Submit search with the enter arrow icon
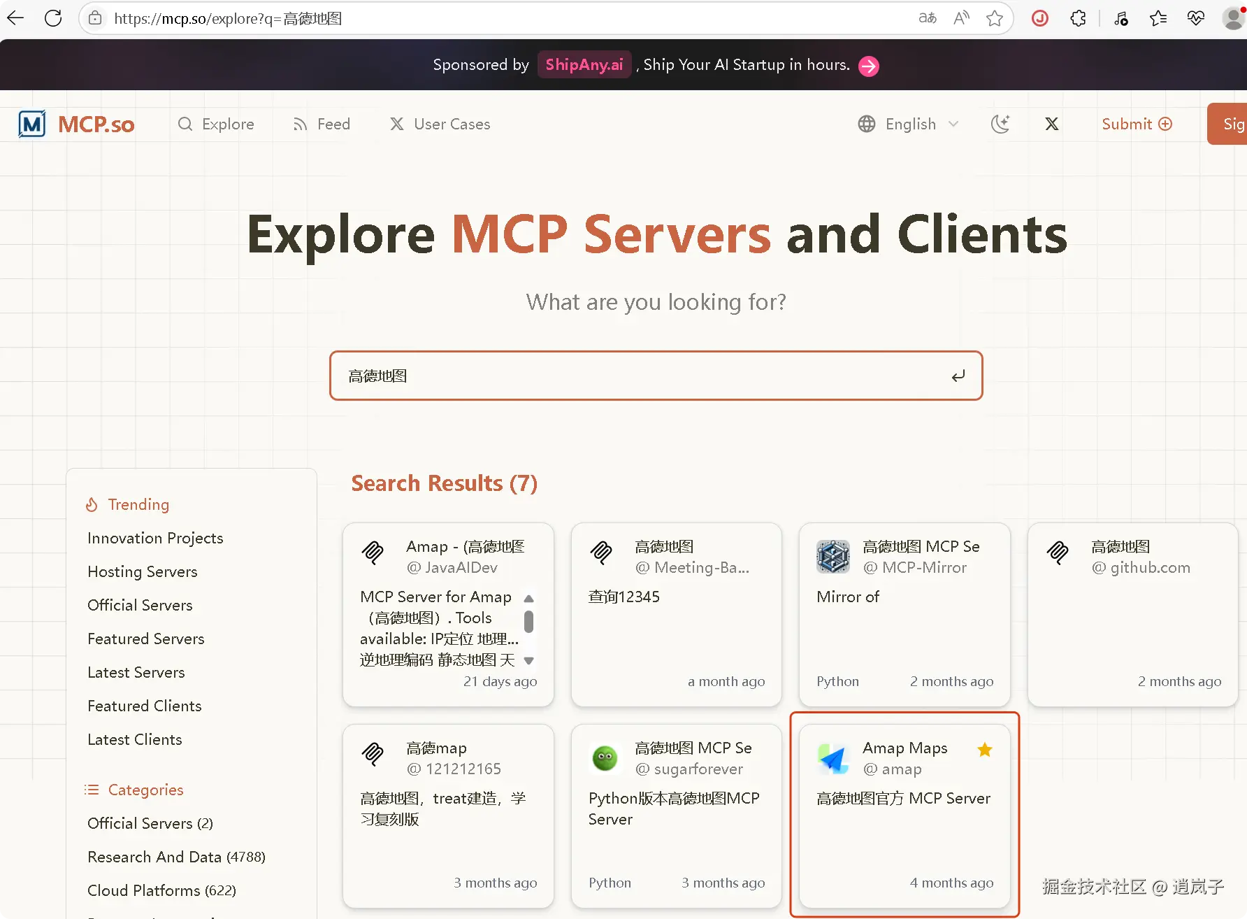This screenshot has width=1247, height=919. click(958, 376)
